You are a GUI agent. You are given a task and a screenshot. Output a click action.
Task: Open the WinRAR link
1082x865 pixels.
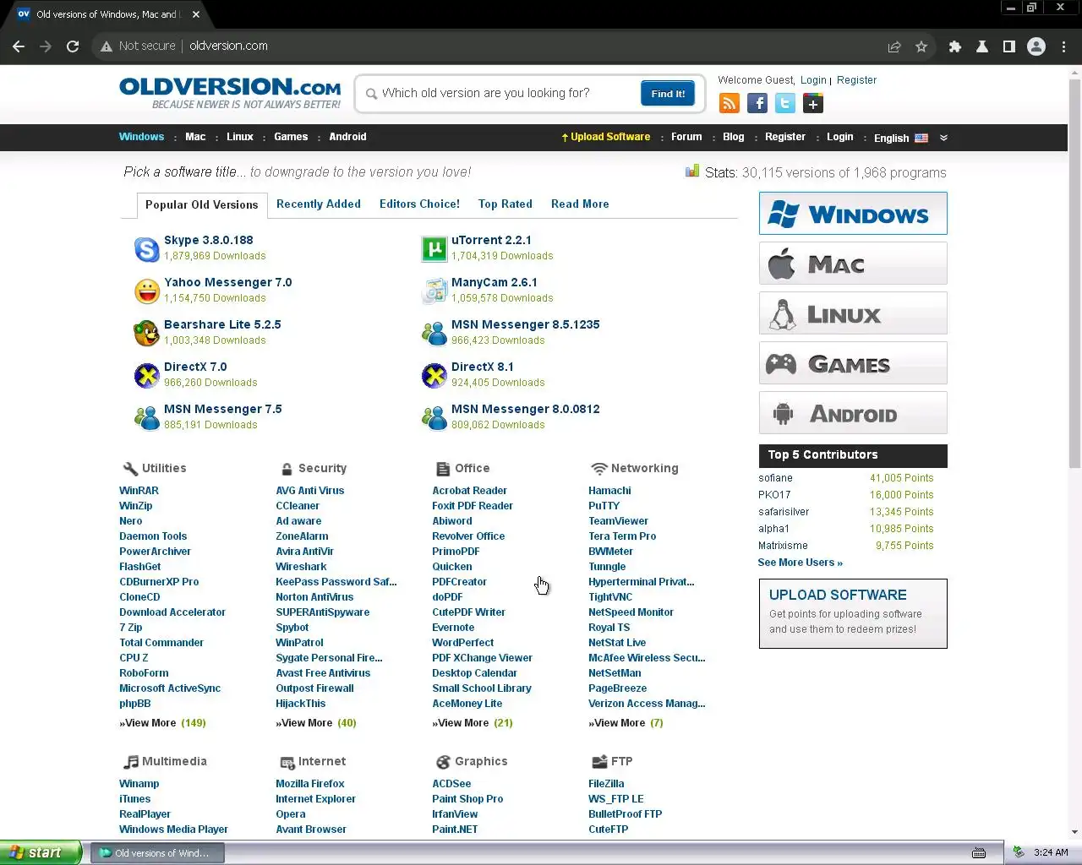click(139, 491)
